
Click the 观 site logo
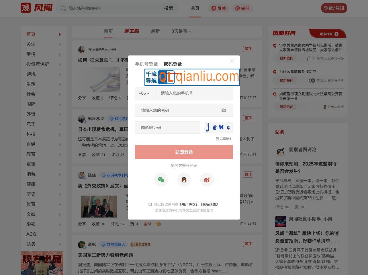[26, 8]
